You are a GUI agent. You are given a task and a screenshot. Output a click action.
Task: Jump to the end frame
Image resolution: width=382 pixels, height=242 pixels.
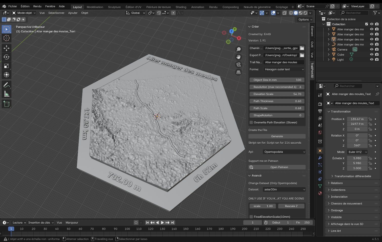coord(173,223)
